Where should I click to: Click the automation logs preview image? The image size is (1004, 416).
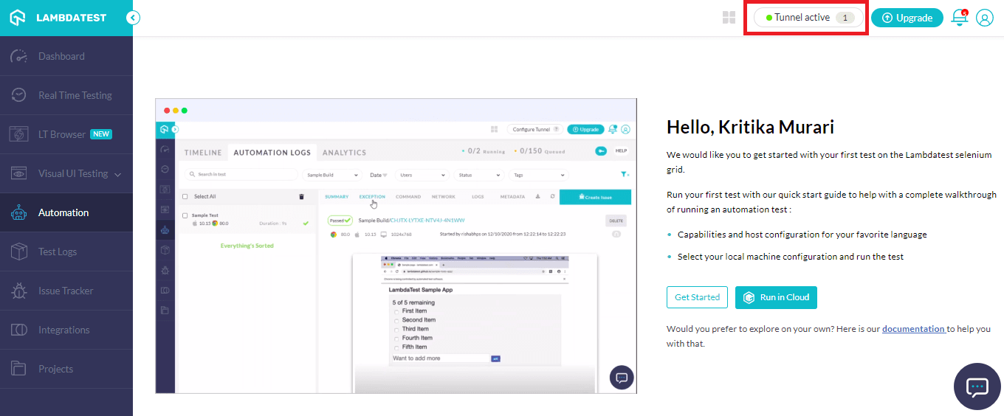pyautogui.click(x=396, y=246)
